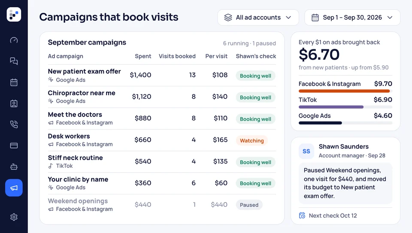Click Google Ads icon under New patient exam offer
The image size is (412, 233).
coord(51,79)
